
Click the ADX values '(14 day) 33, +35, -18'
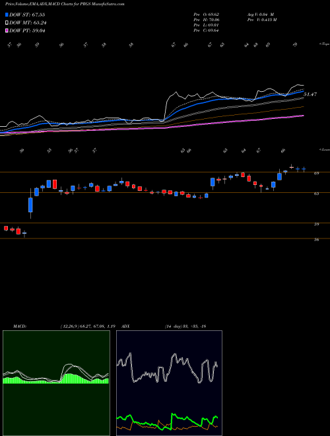click(x=185, y=326)
